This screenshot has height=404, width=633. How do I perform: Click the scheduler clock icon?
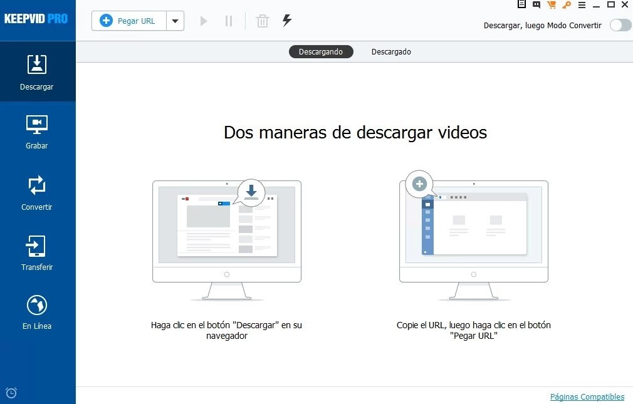point(11,393)
